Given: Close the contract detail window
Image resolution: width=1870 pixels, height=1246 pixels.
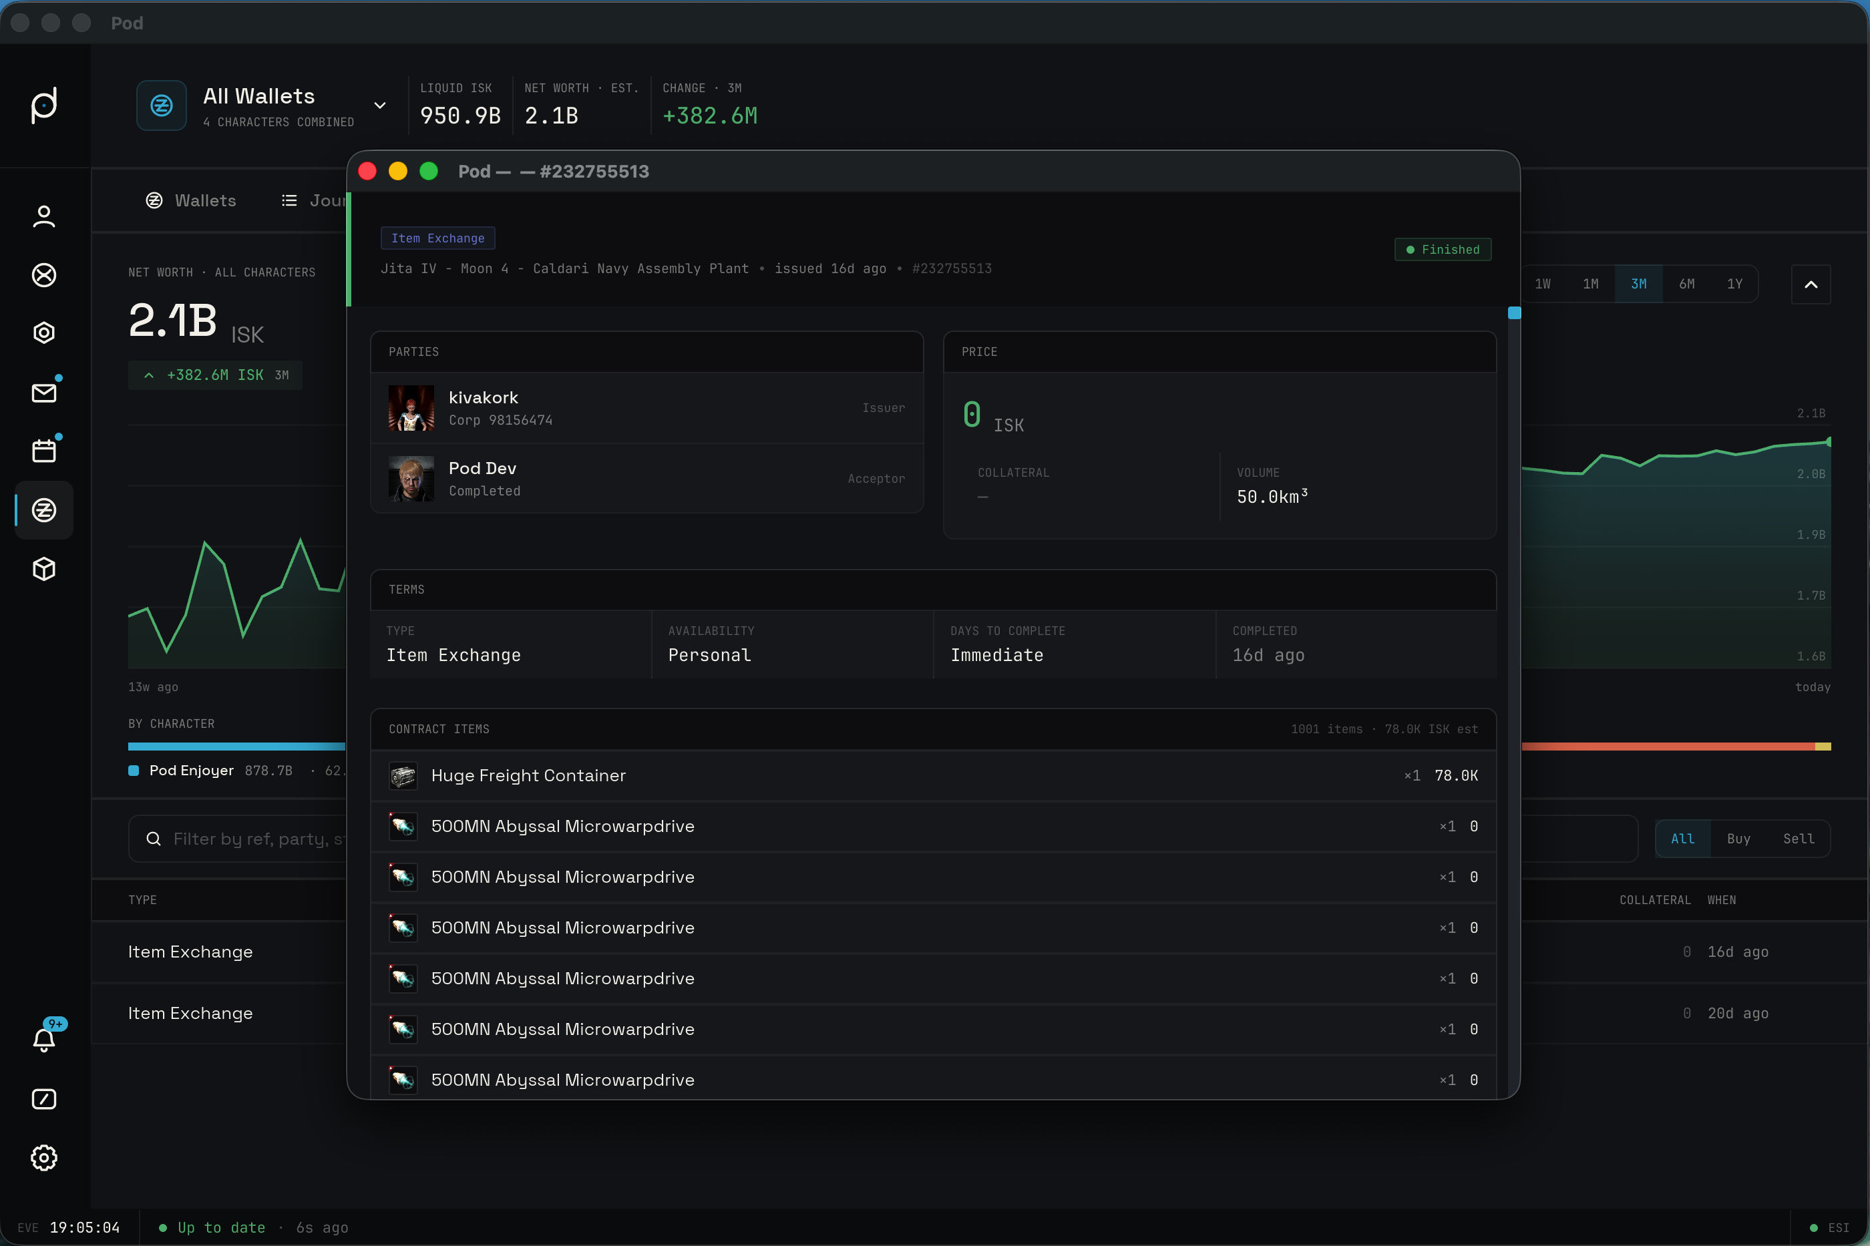Looking at the screenshot, I should click(367, 171).
